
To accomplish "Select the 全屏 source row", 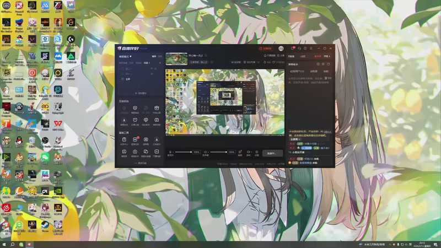I will (x=141, y=79).
